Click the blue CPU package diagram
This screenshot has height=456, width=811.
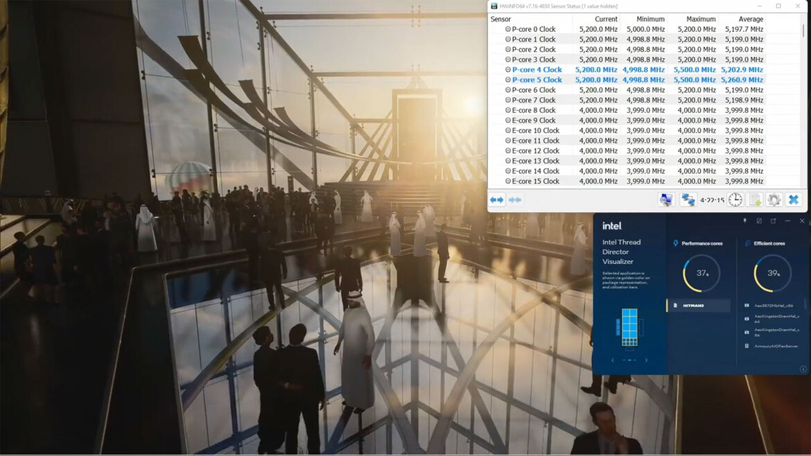point(629,327)
